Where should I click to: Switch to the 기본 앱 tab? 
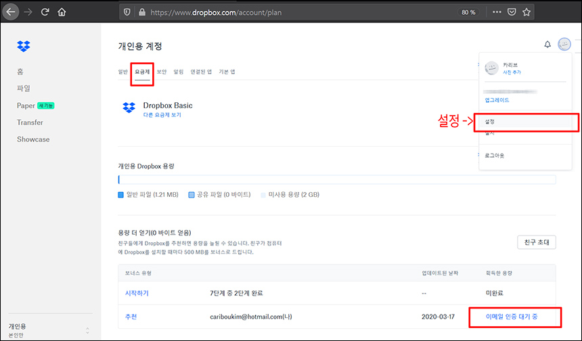point(227,72)
